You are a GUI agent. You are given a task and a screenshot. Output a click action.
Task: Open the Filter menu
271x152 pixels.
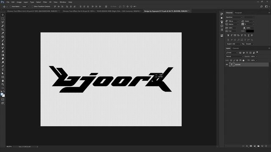[45, 2]
